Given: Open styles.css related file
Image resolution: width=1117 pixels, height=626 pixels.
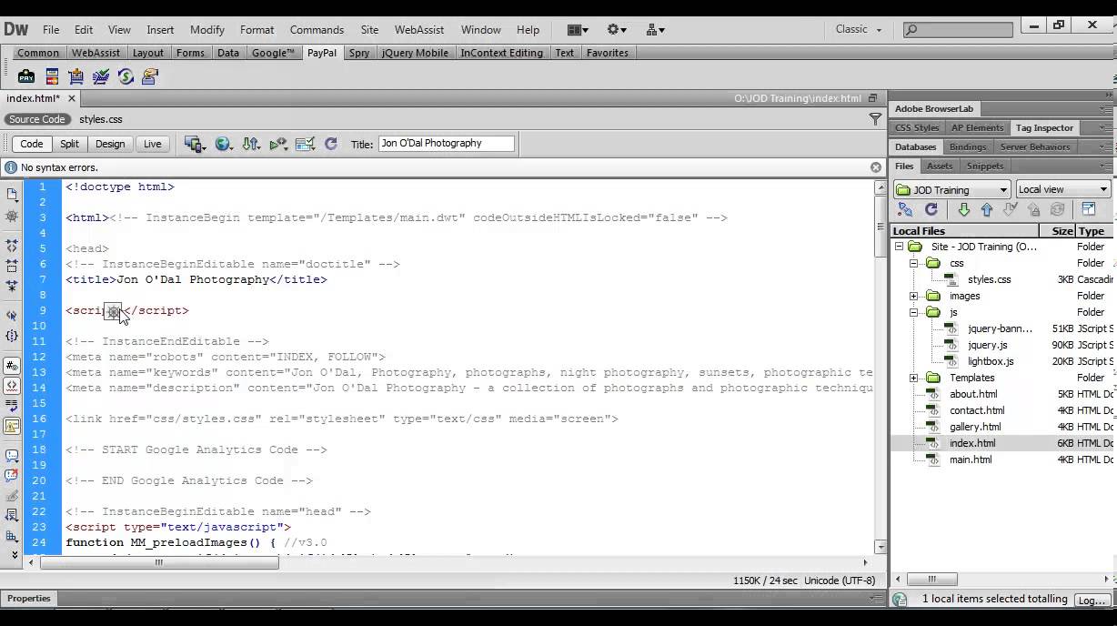Looking at the screenshot, I should [101, 119].
